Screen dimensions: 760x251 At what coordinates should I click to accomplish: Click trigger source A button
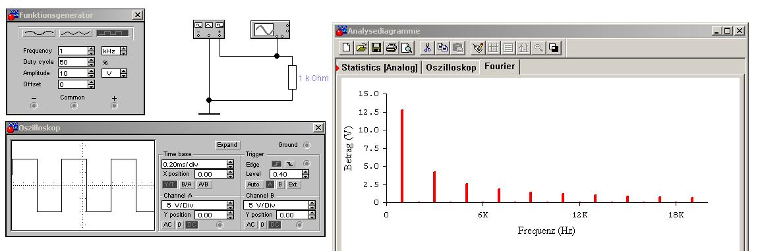point(270,184)
